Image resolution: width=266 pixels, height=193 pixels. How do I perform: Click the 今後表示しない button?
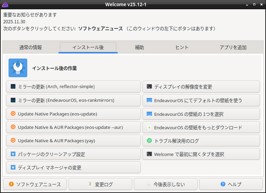tap(166, 184)
